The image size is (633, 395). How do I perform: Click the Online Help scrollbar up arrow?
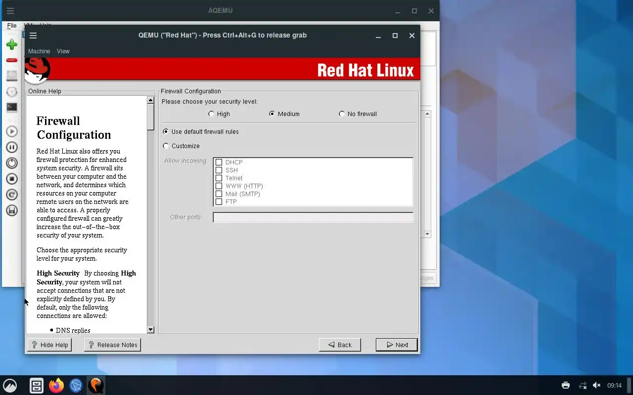click(x=151, y=100)
